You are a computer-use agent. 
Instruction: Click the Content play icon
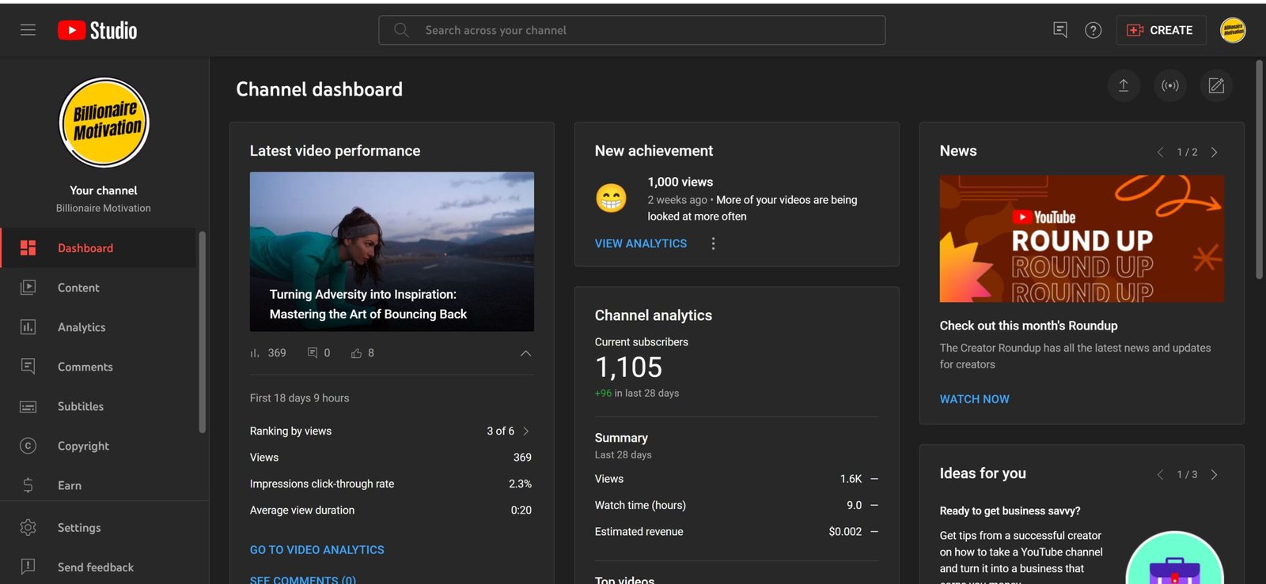28,288
